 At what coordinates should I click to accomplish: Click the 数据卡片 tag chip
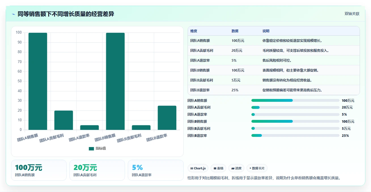257,168
